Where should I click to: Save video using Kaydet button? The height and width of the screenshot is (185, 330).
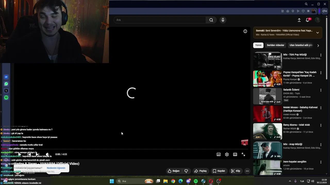coord(219,171)
